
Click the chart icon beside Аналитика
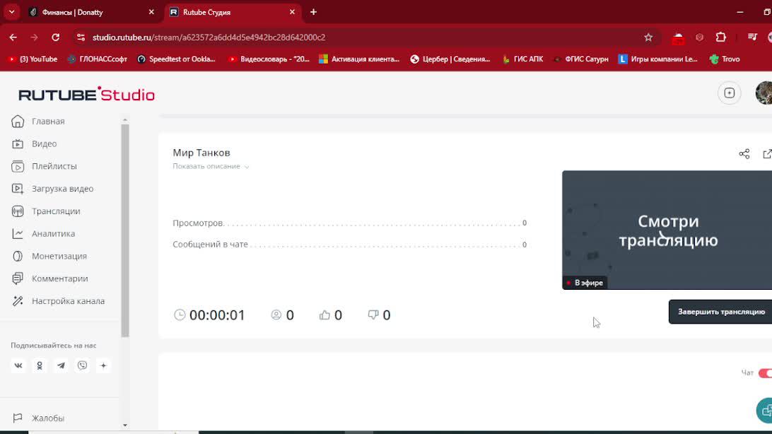point(18,234)
